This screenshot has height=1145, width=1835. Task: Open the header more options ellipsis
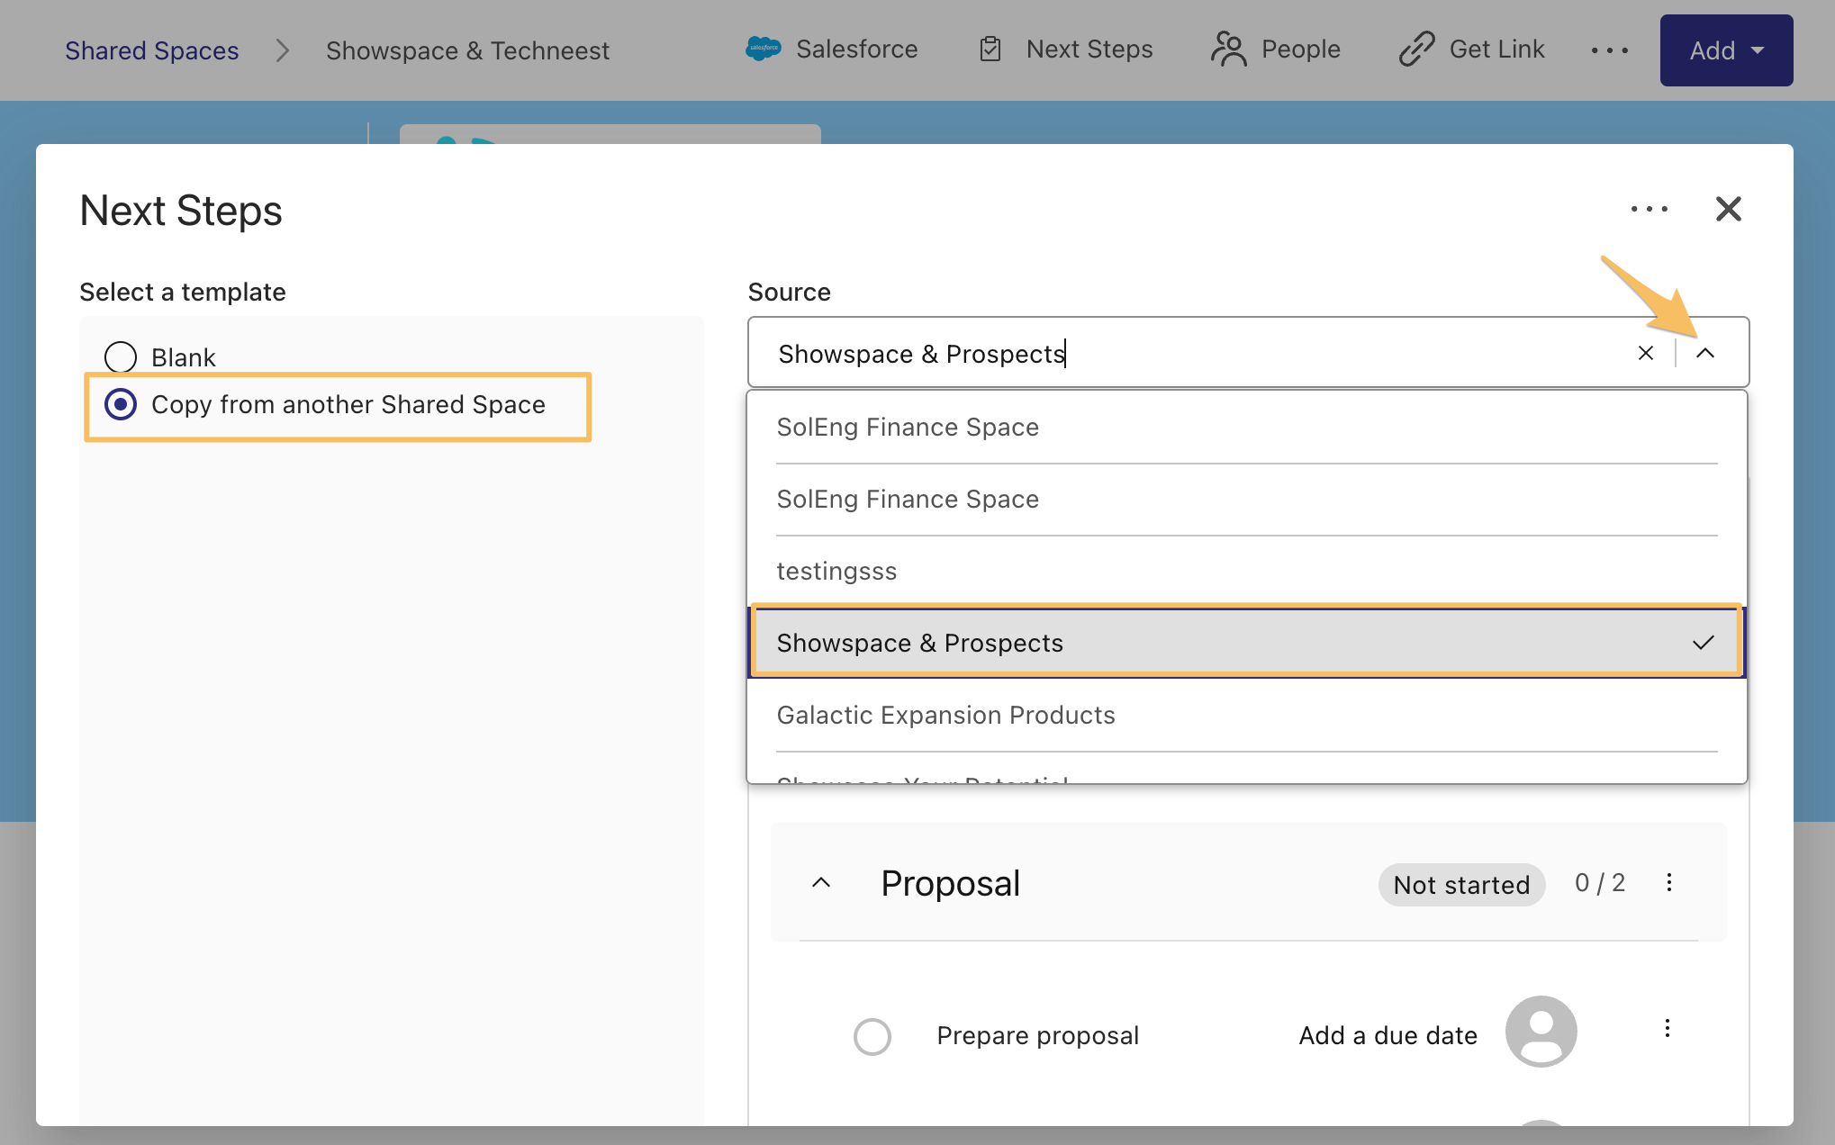click(1609, 50)
